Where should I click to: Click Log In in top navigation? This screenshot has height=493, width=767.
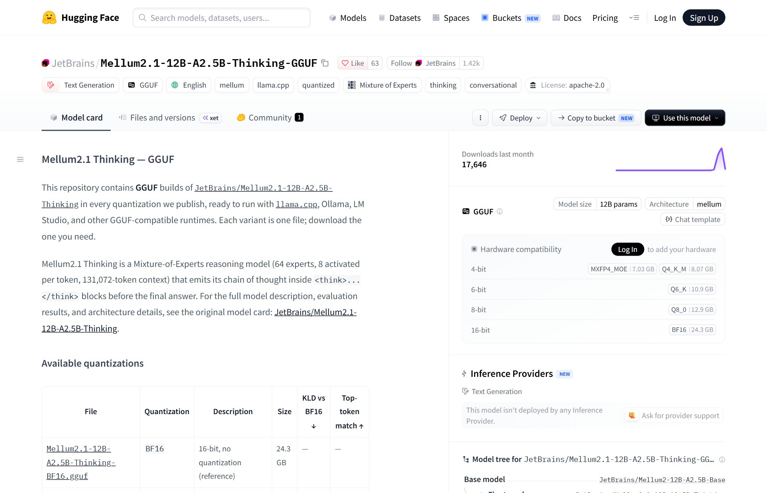[665, 18]
